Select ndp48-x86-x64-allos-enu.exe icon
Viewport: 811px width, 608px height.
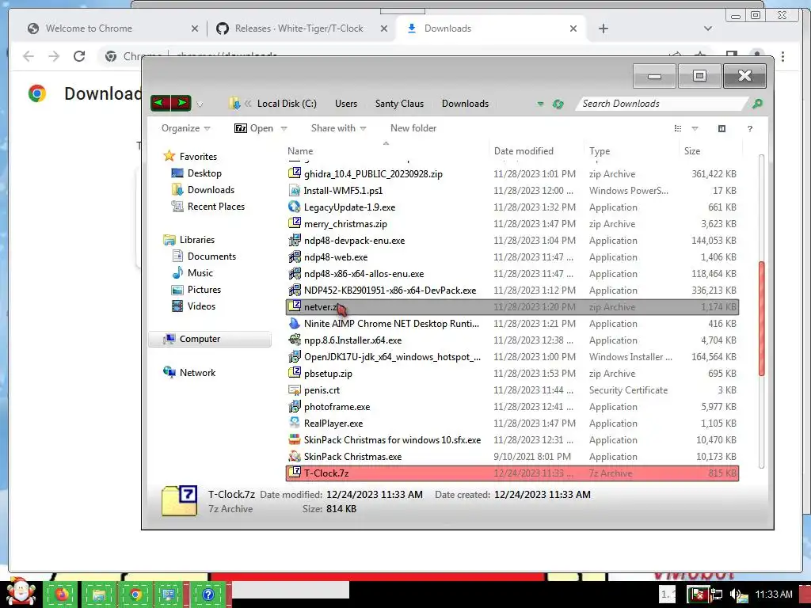(x=295, y=273)
